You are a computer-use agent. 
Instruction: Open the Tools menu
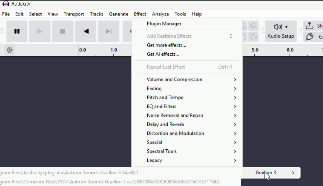180,14
